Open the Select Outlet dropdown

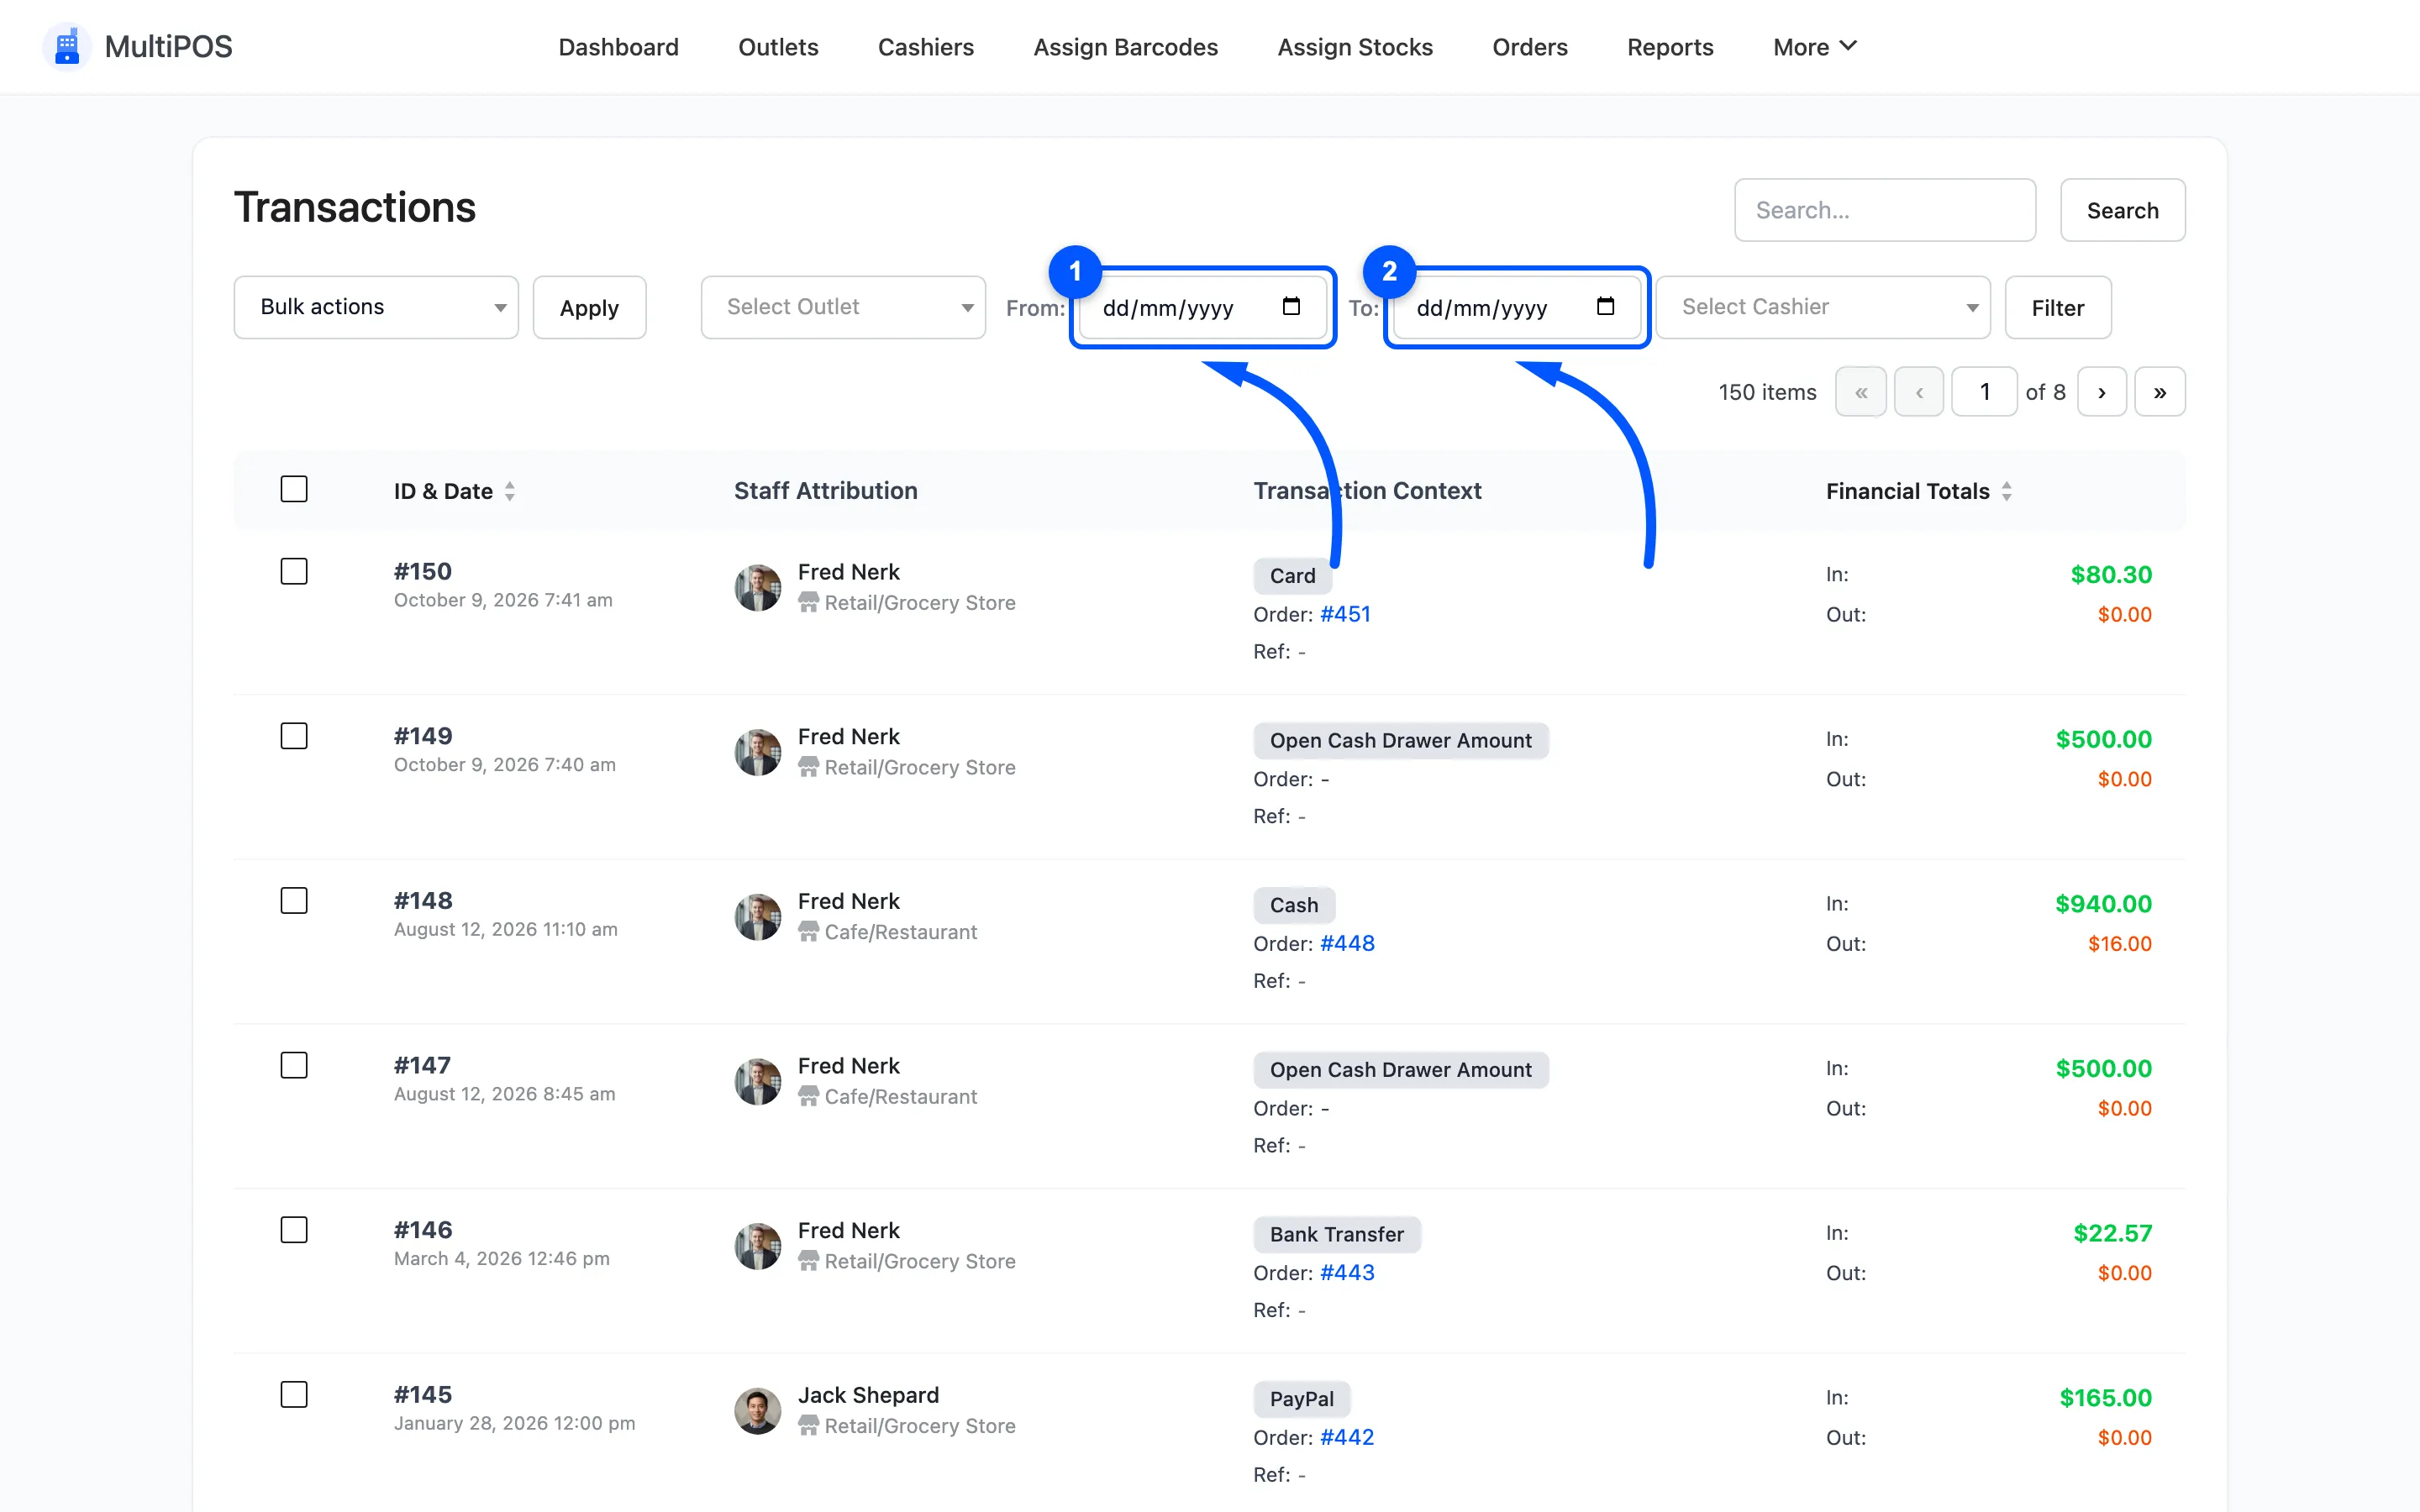843,307
